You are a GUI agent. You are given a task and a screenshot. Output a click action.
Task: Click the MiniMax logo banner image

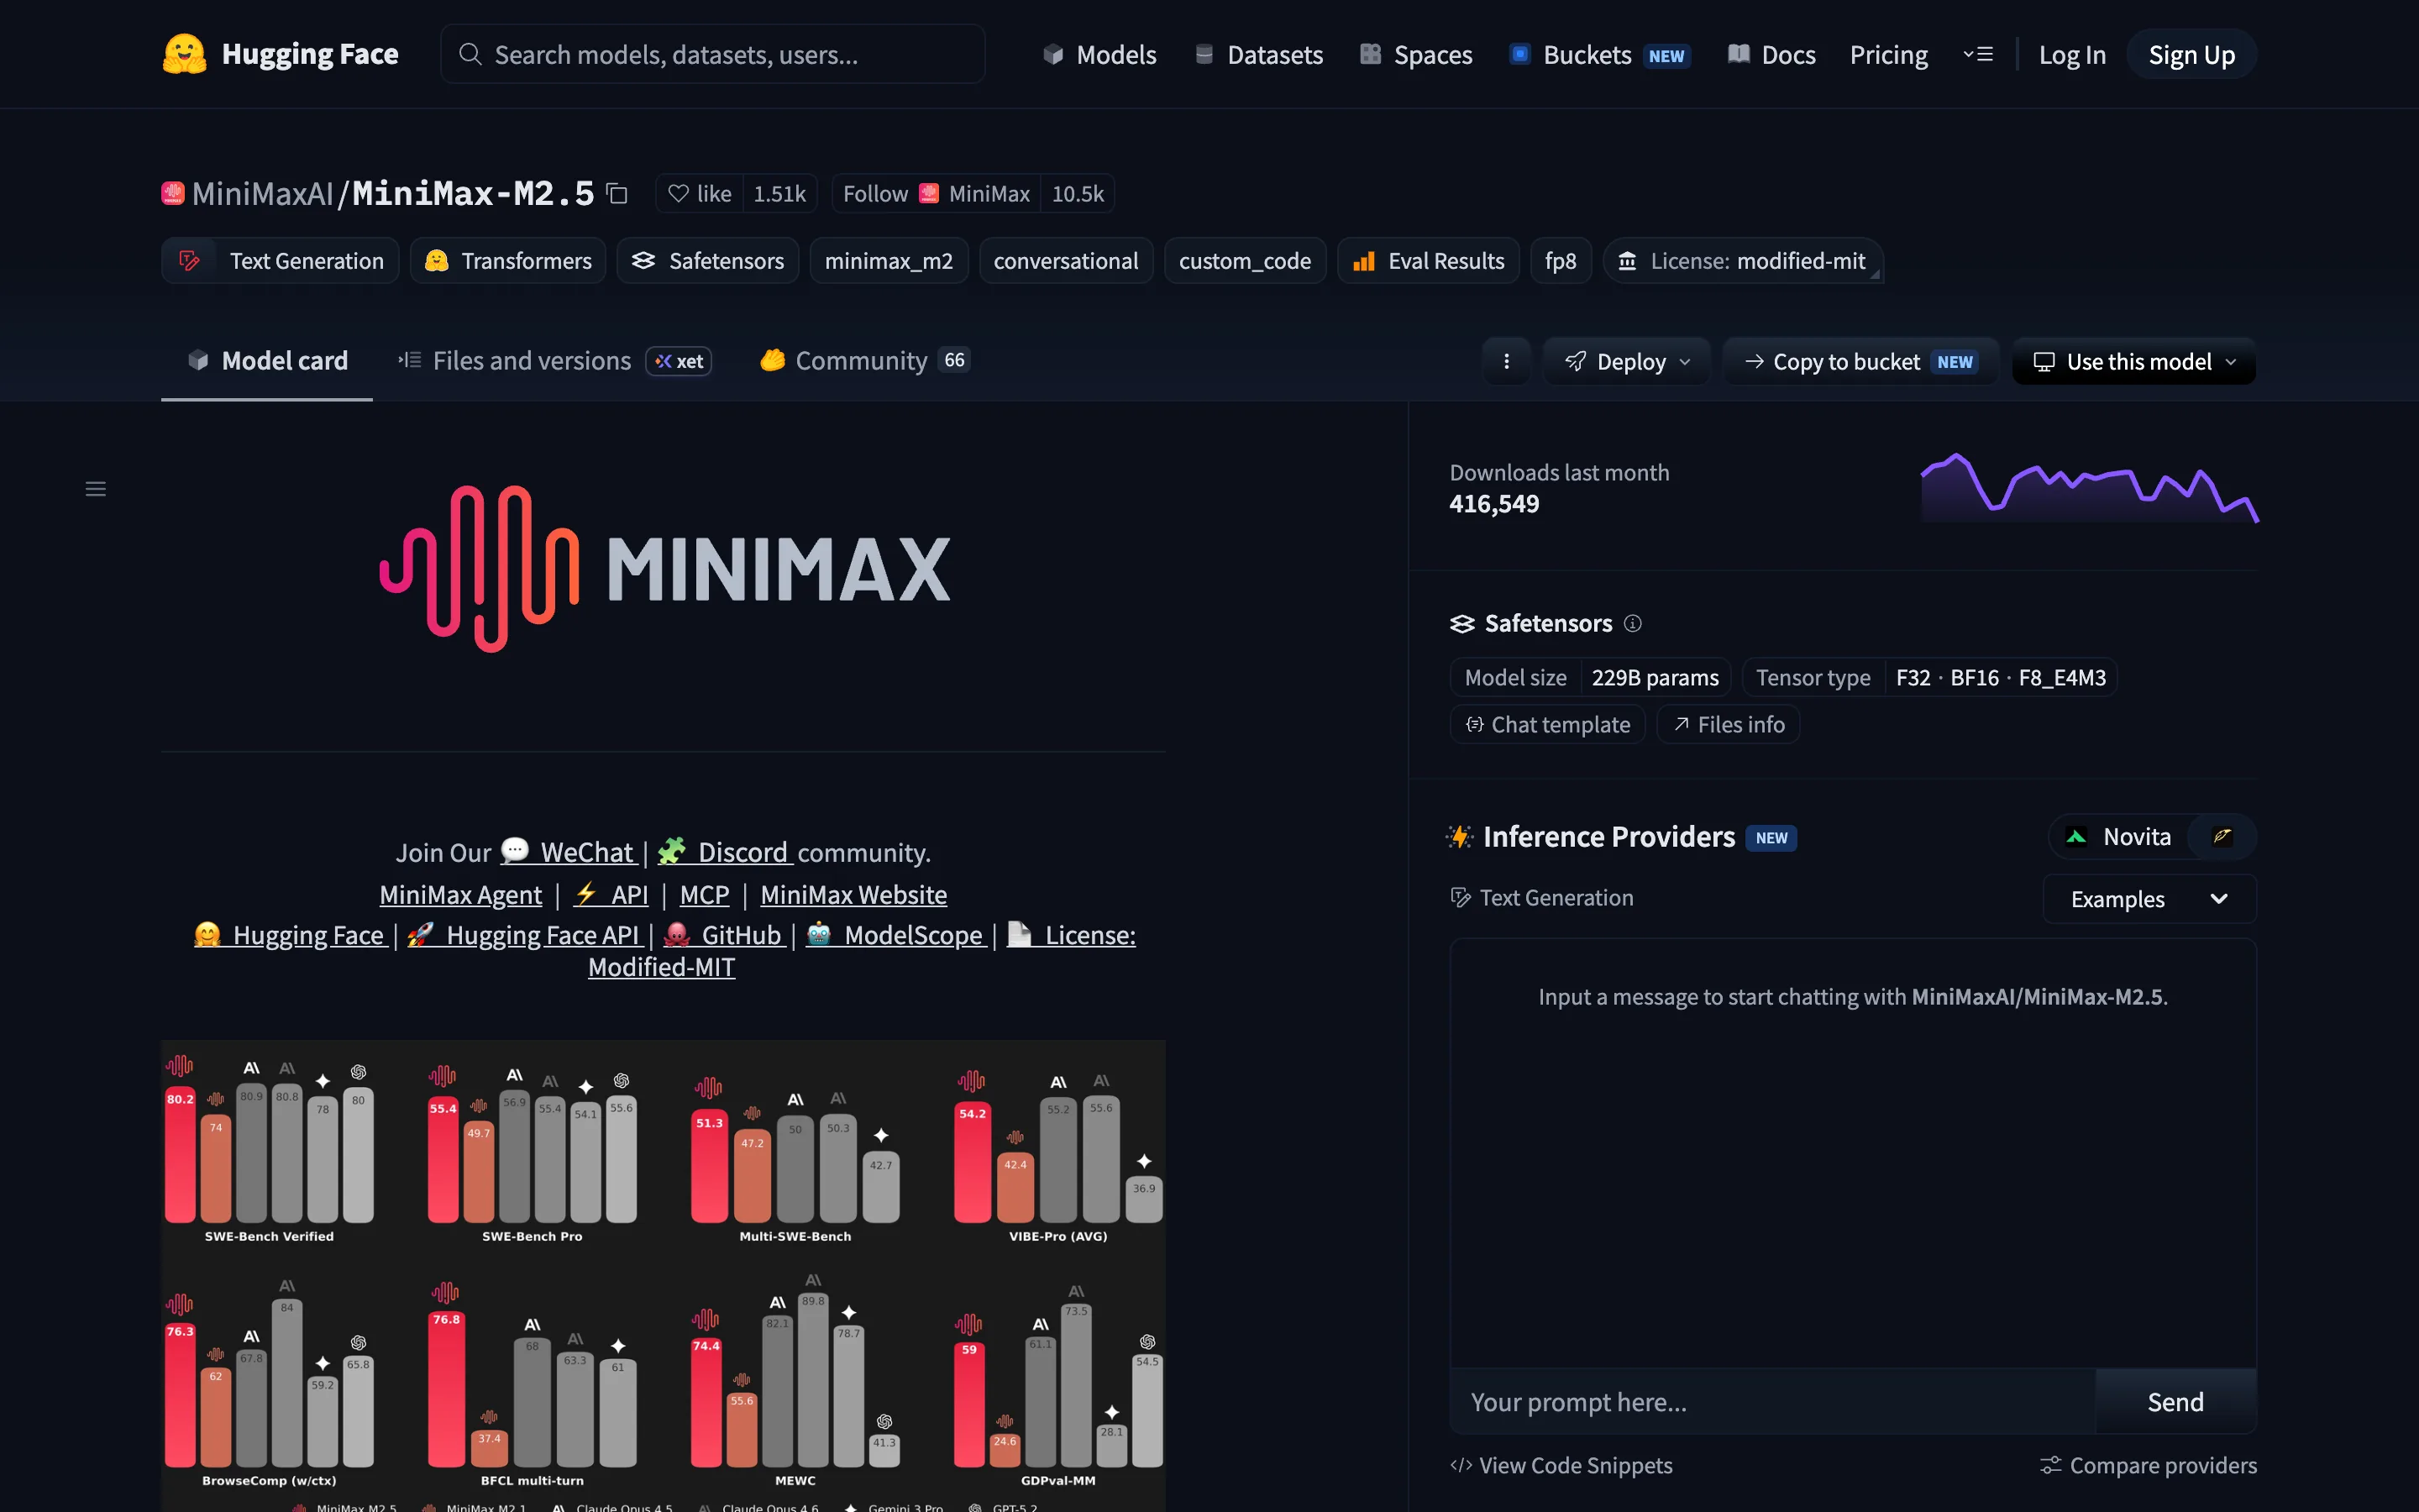tap(664, 569)
